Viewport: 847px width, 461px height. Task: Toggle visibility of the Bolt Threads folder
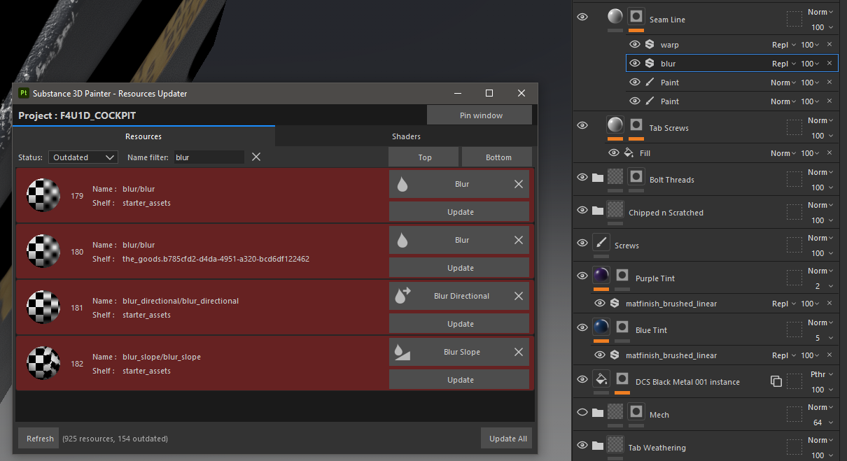tap(582, 177)
